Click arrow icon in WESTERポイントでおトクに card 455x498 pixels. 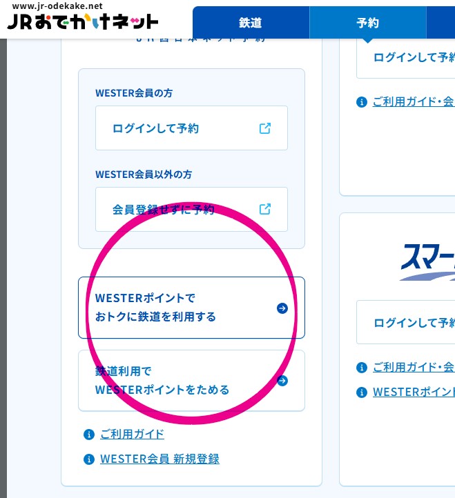coord(282,308)
